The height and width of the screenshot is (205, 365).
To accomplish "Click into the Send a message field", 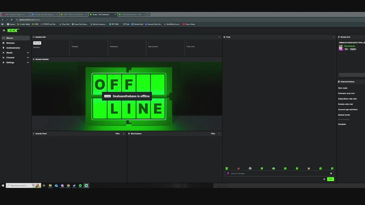I will coord(279,173).
